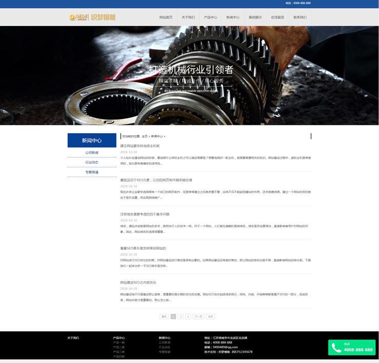Screen dimensions: 379x363
Task: Click the 下一页 pagination button
Action: pos(198,316)
